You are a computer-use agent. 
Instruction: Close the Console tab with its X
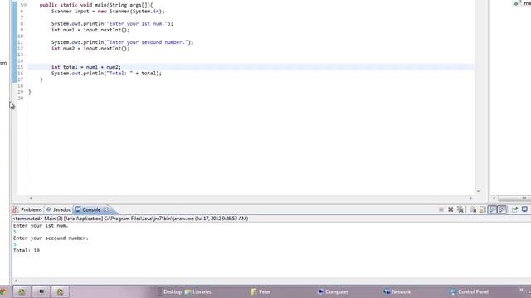[106, 209]
